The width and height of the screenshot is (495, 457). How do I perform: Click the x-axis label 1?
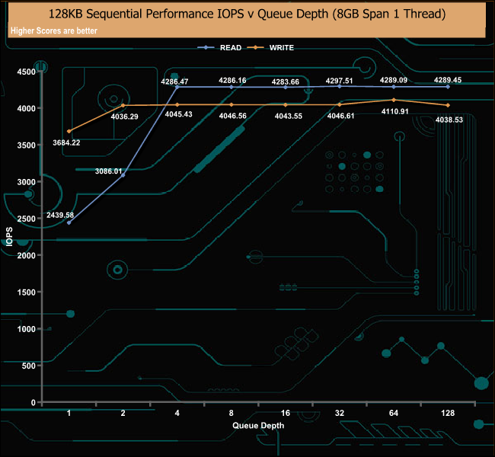pos(69,413)
